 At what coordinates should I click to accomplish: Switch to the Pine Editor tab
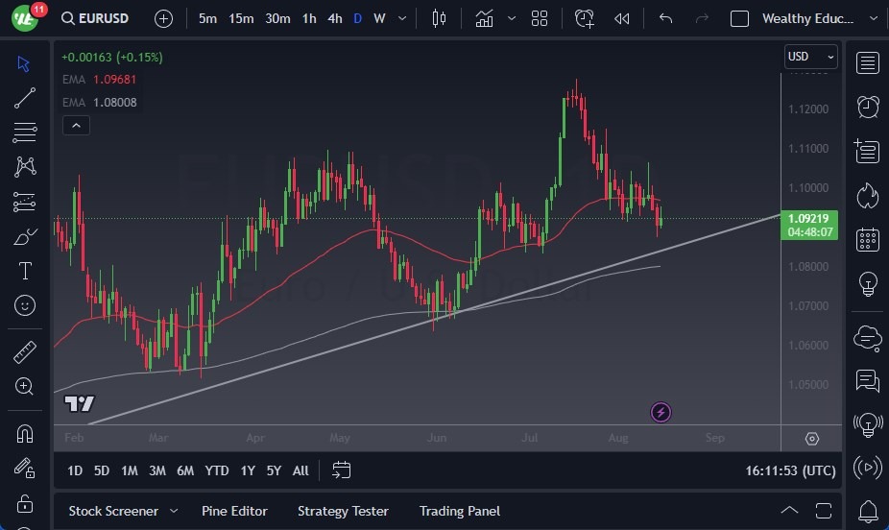234,511
